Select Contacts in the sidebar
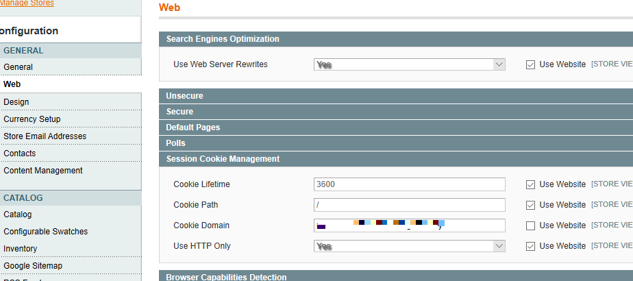The image size is (633, 281). [x=19, y=154]
